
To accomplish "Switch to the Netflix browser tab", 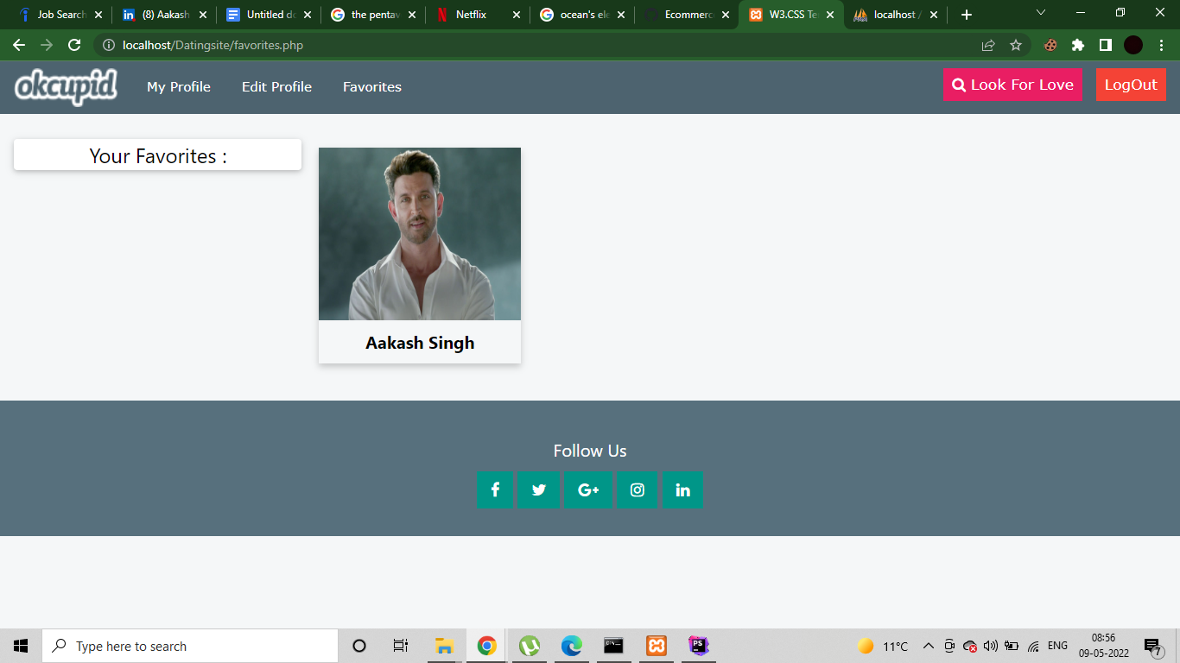I will click(x=471, y=14).
